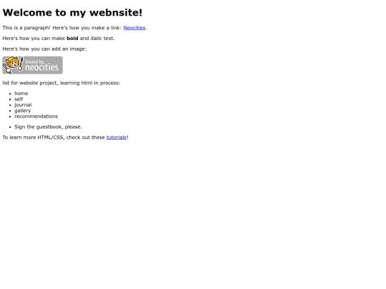Open the Neocities hyperlink
This screenshot has width=386, height=289.
(134, 28)
